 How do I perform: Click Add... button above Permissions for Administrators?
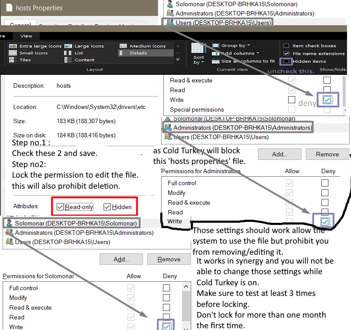tap(280, 155)
